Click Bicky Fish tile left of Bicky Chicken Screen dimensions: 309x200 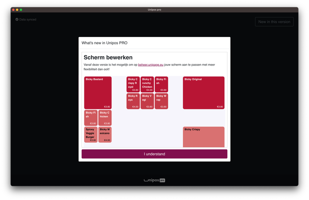91,118
